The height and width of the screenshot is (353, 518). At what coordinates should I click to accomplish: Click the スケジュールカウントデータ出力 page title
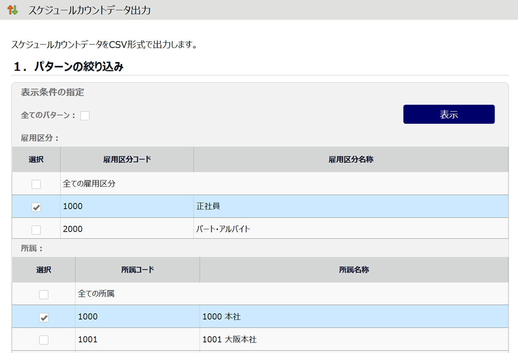pyautogui.click(x=89, y=10)
